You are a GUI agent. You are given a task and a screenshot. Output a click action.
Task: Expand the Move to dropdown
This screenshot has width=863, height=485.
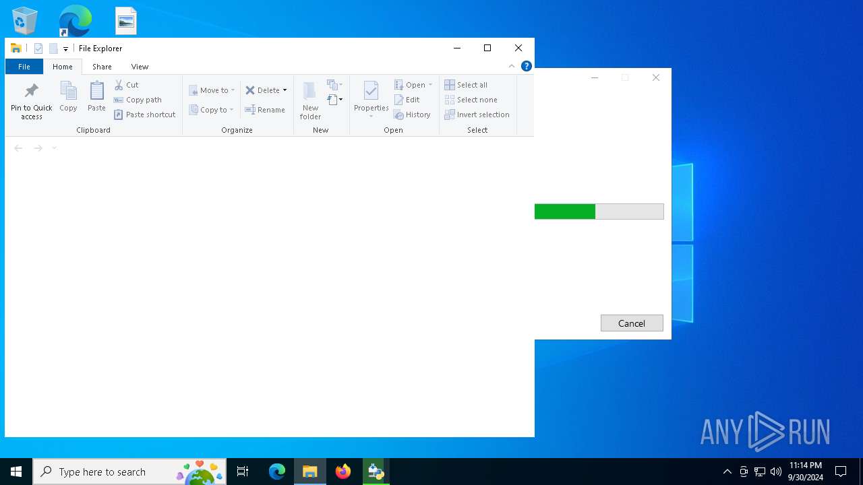coord(233,90)
